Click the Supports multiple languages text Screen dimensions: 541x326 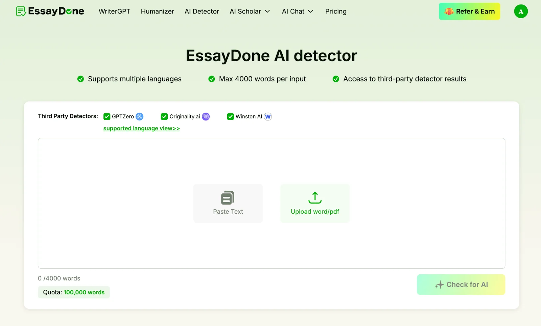point(135,79)
